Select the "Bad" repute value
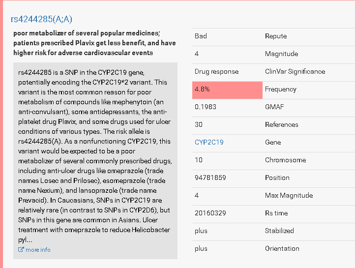Screen dimensions: 355x268 click(x=201, y=36)
